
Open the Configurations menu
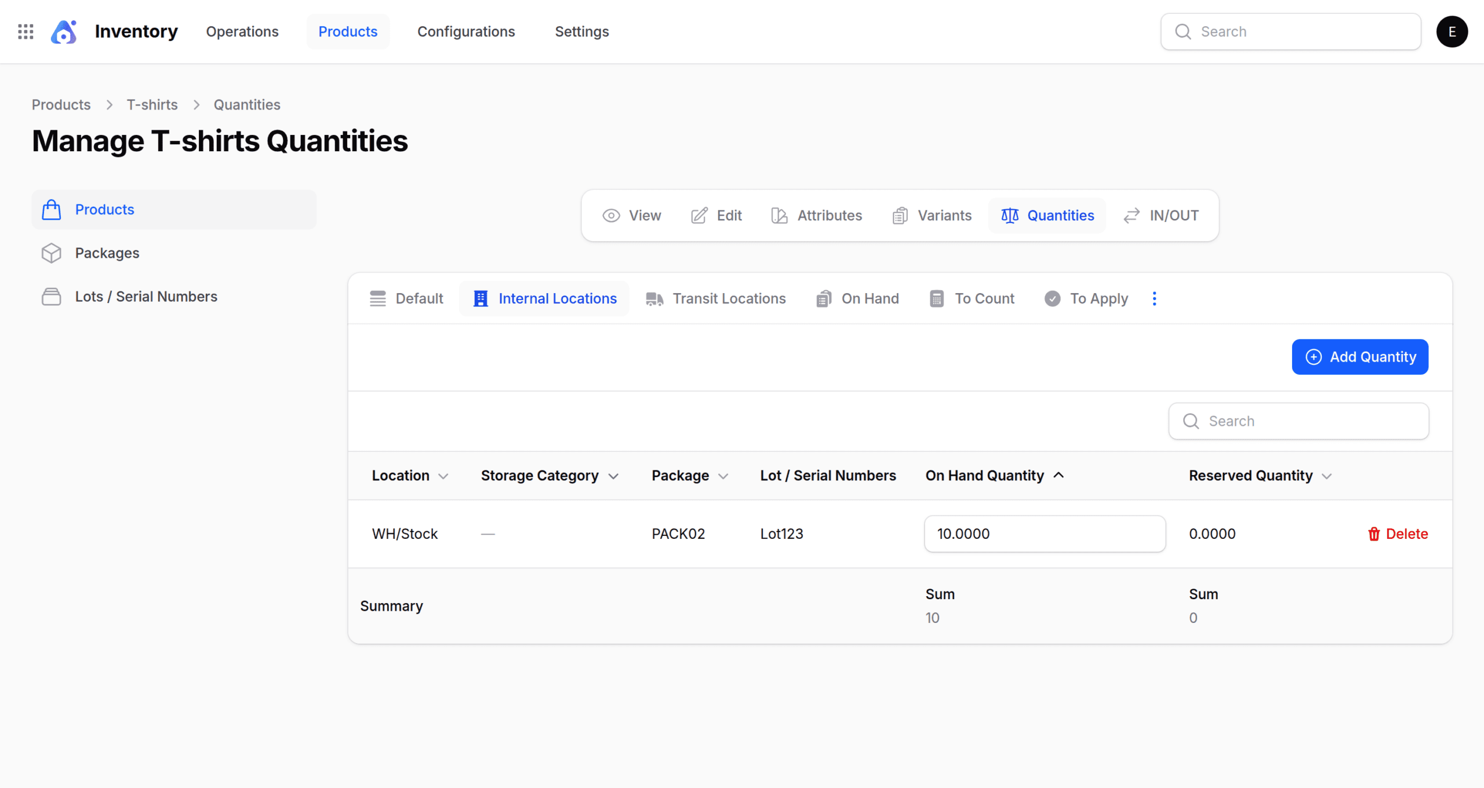[x=465, y=31]
